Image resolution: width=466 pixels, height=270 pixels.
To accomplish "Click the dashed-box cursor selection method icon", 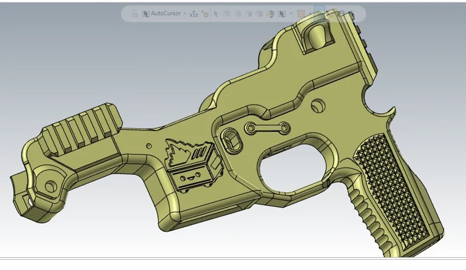I will [x=282, y=13].
